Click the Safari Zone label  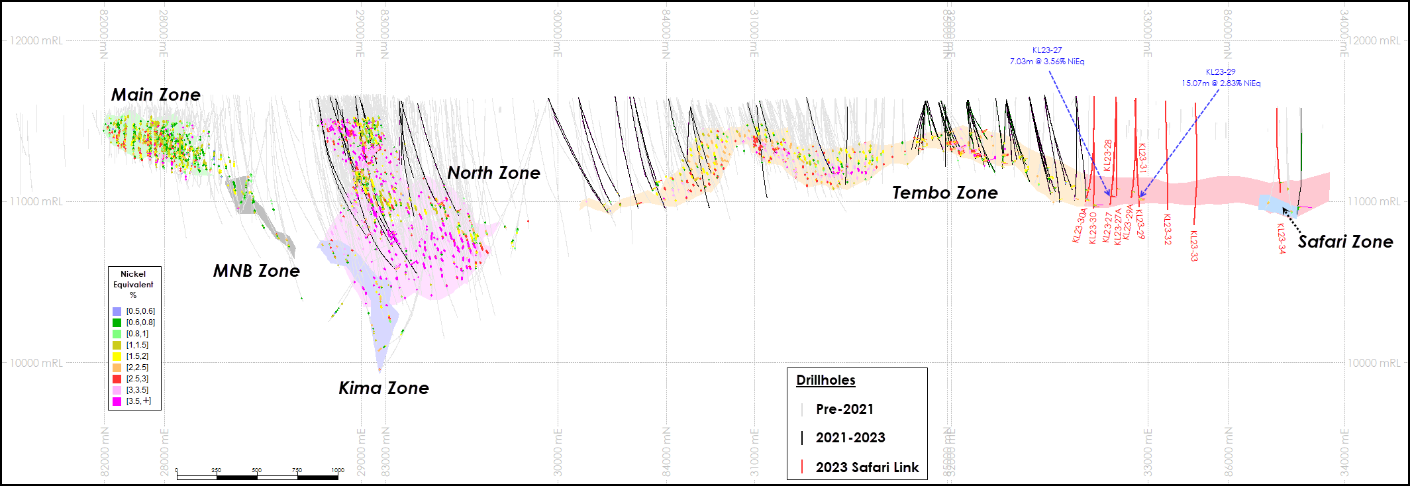pyautogui.click(x=1345, y=242)
